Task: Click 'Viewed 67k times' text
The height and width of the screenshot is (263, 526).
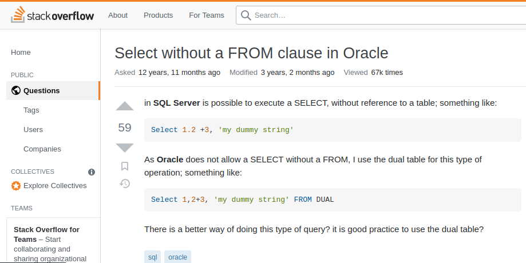Action: click(373, 73)
